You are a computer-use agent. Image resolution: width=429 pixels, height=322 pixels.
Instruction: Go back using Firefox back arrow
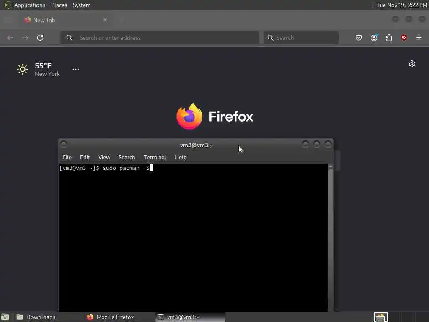10,38
